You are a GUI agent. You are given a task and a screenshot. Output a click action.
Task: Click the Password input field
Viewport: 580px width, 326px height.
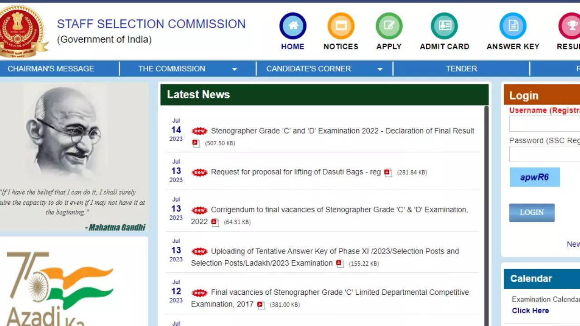coord(545,154)
